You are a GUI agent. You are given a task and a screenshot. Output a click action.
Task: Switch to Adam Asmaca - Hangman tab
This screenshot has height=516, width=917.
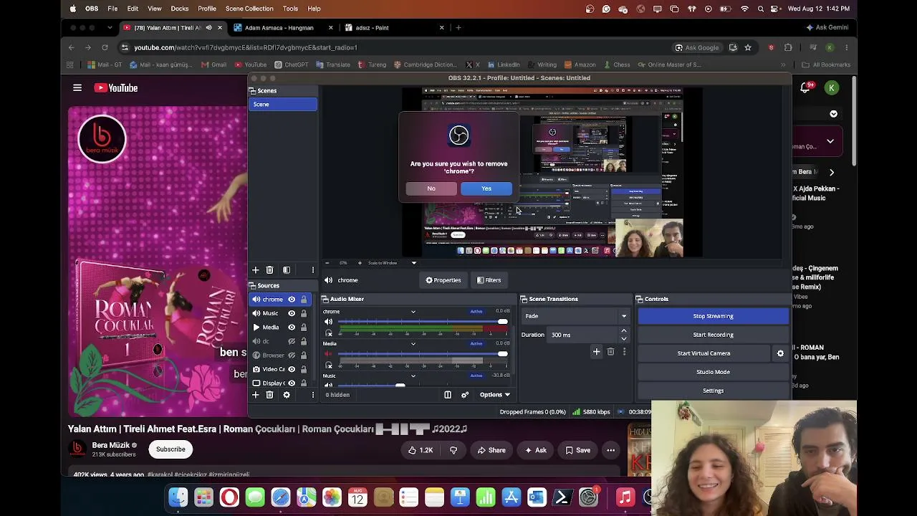284,28
